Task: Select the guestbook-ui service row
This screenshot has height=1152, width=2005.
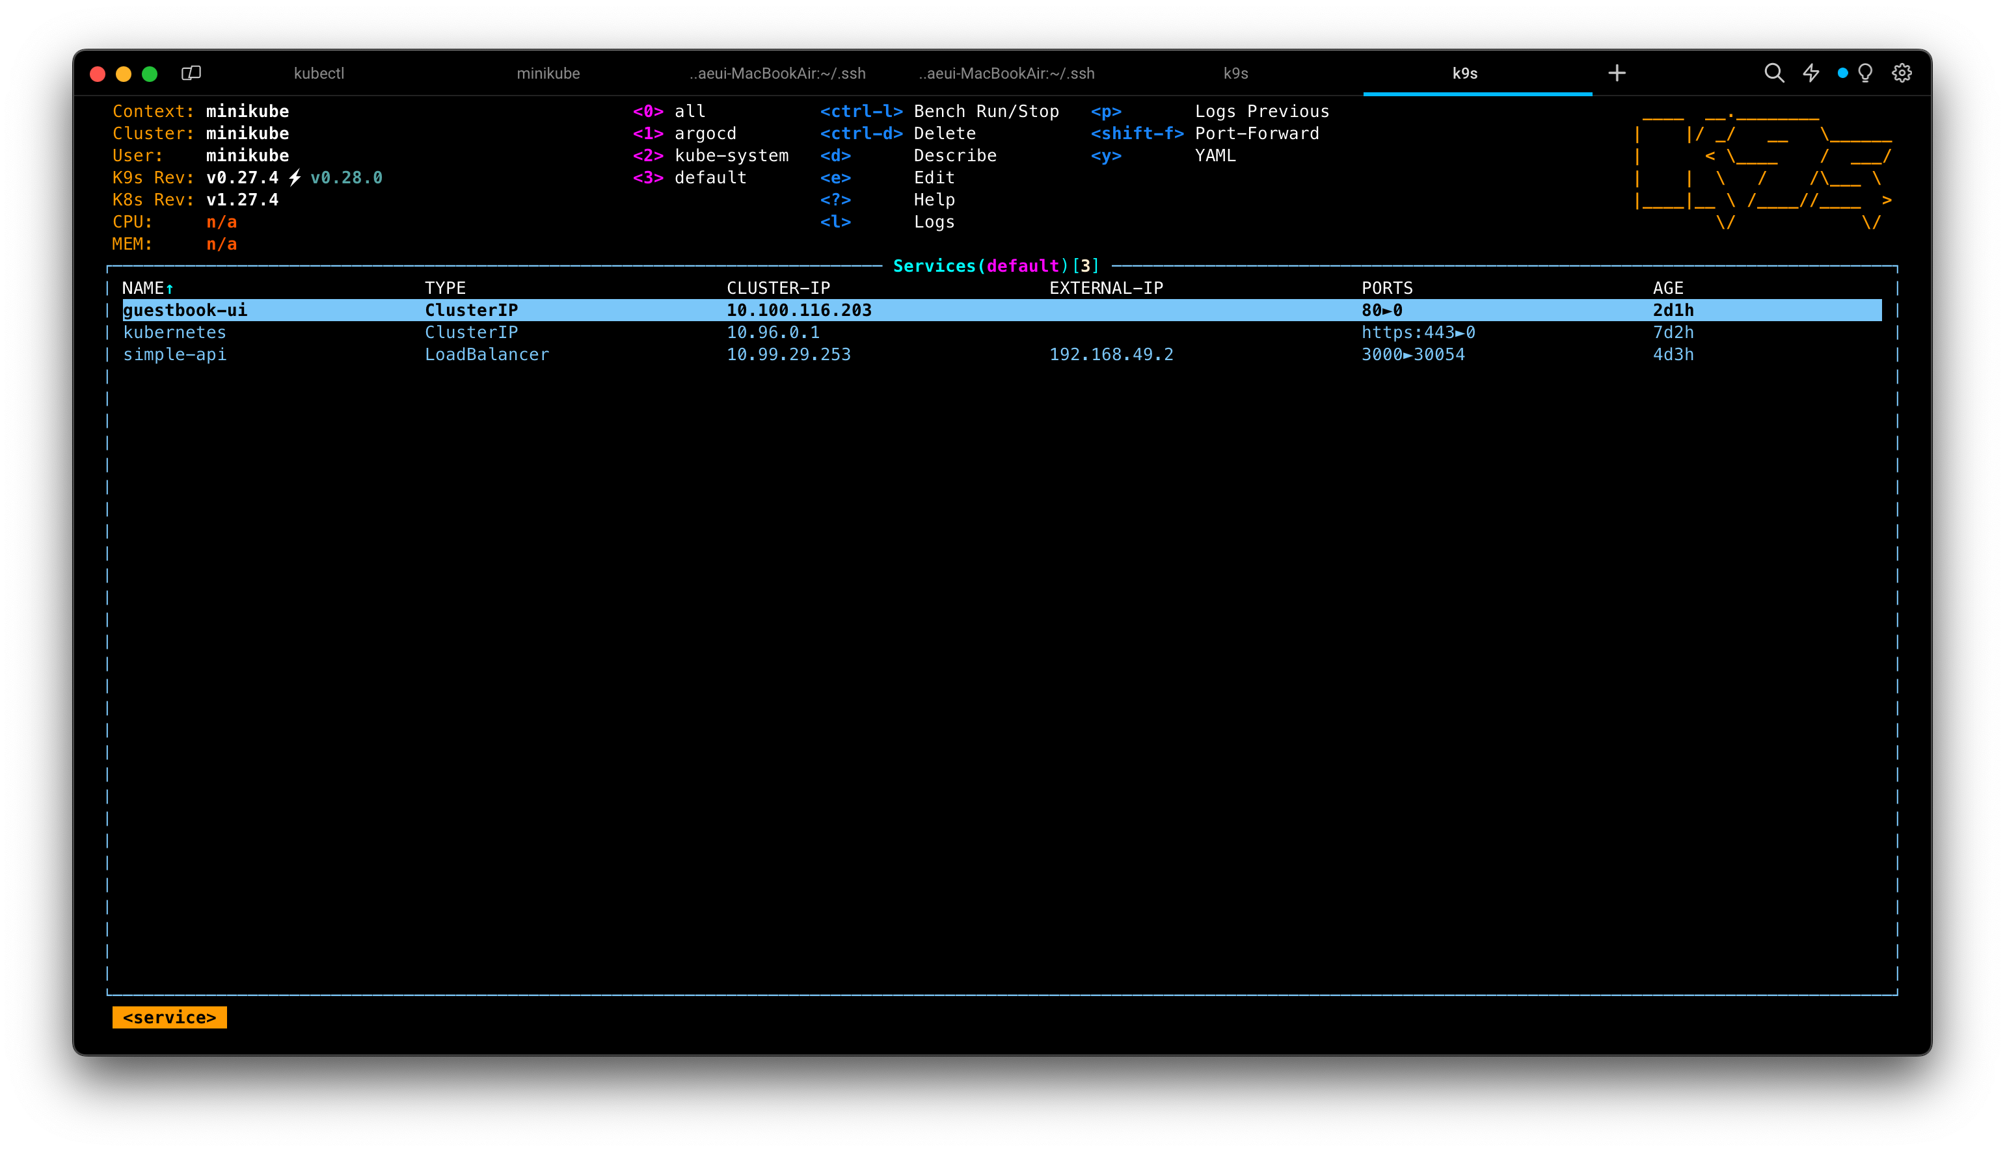Action: pyautogui.click(x=185, y=310)
